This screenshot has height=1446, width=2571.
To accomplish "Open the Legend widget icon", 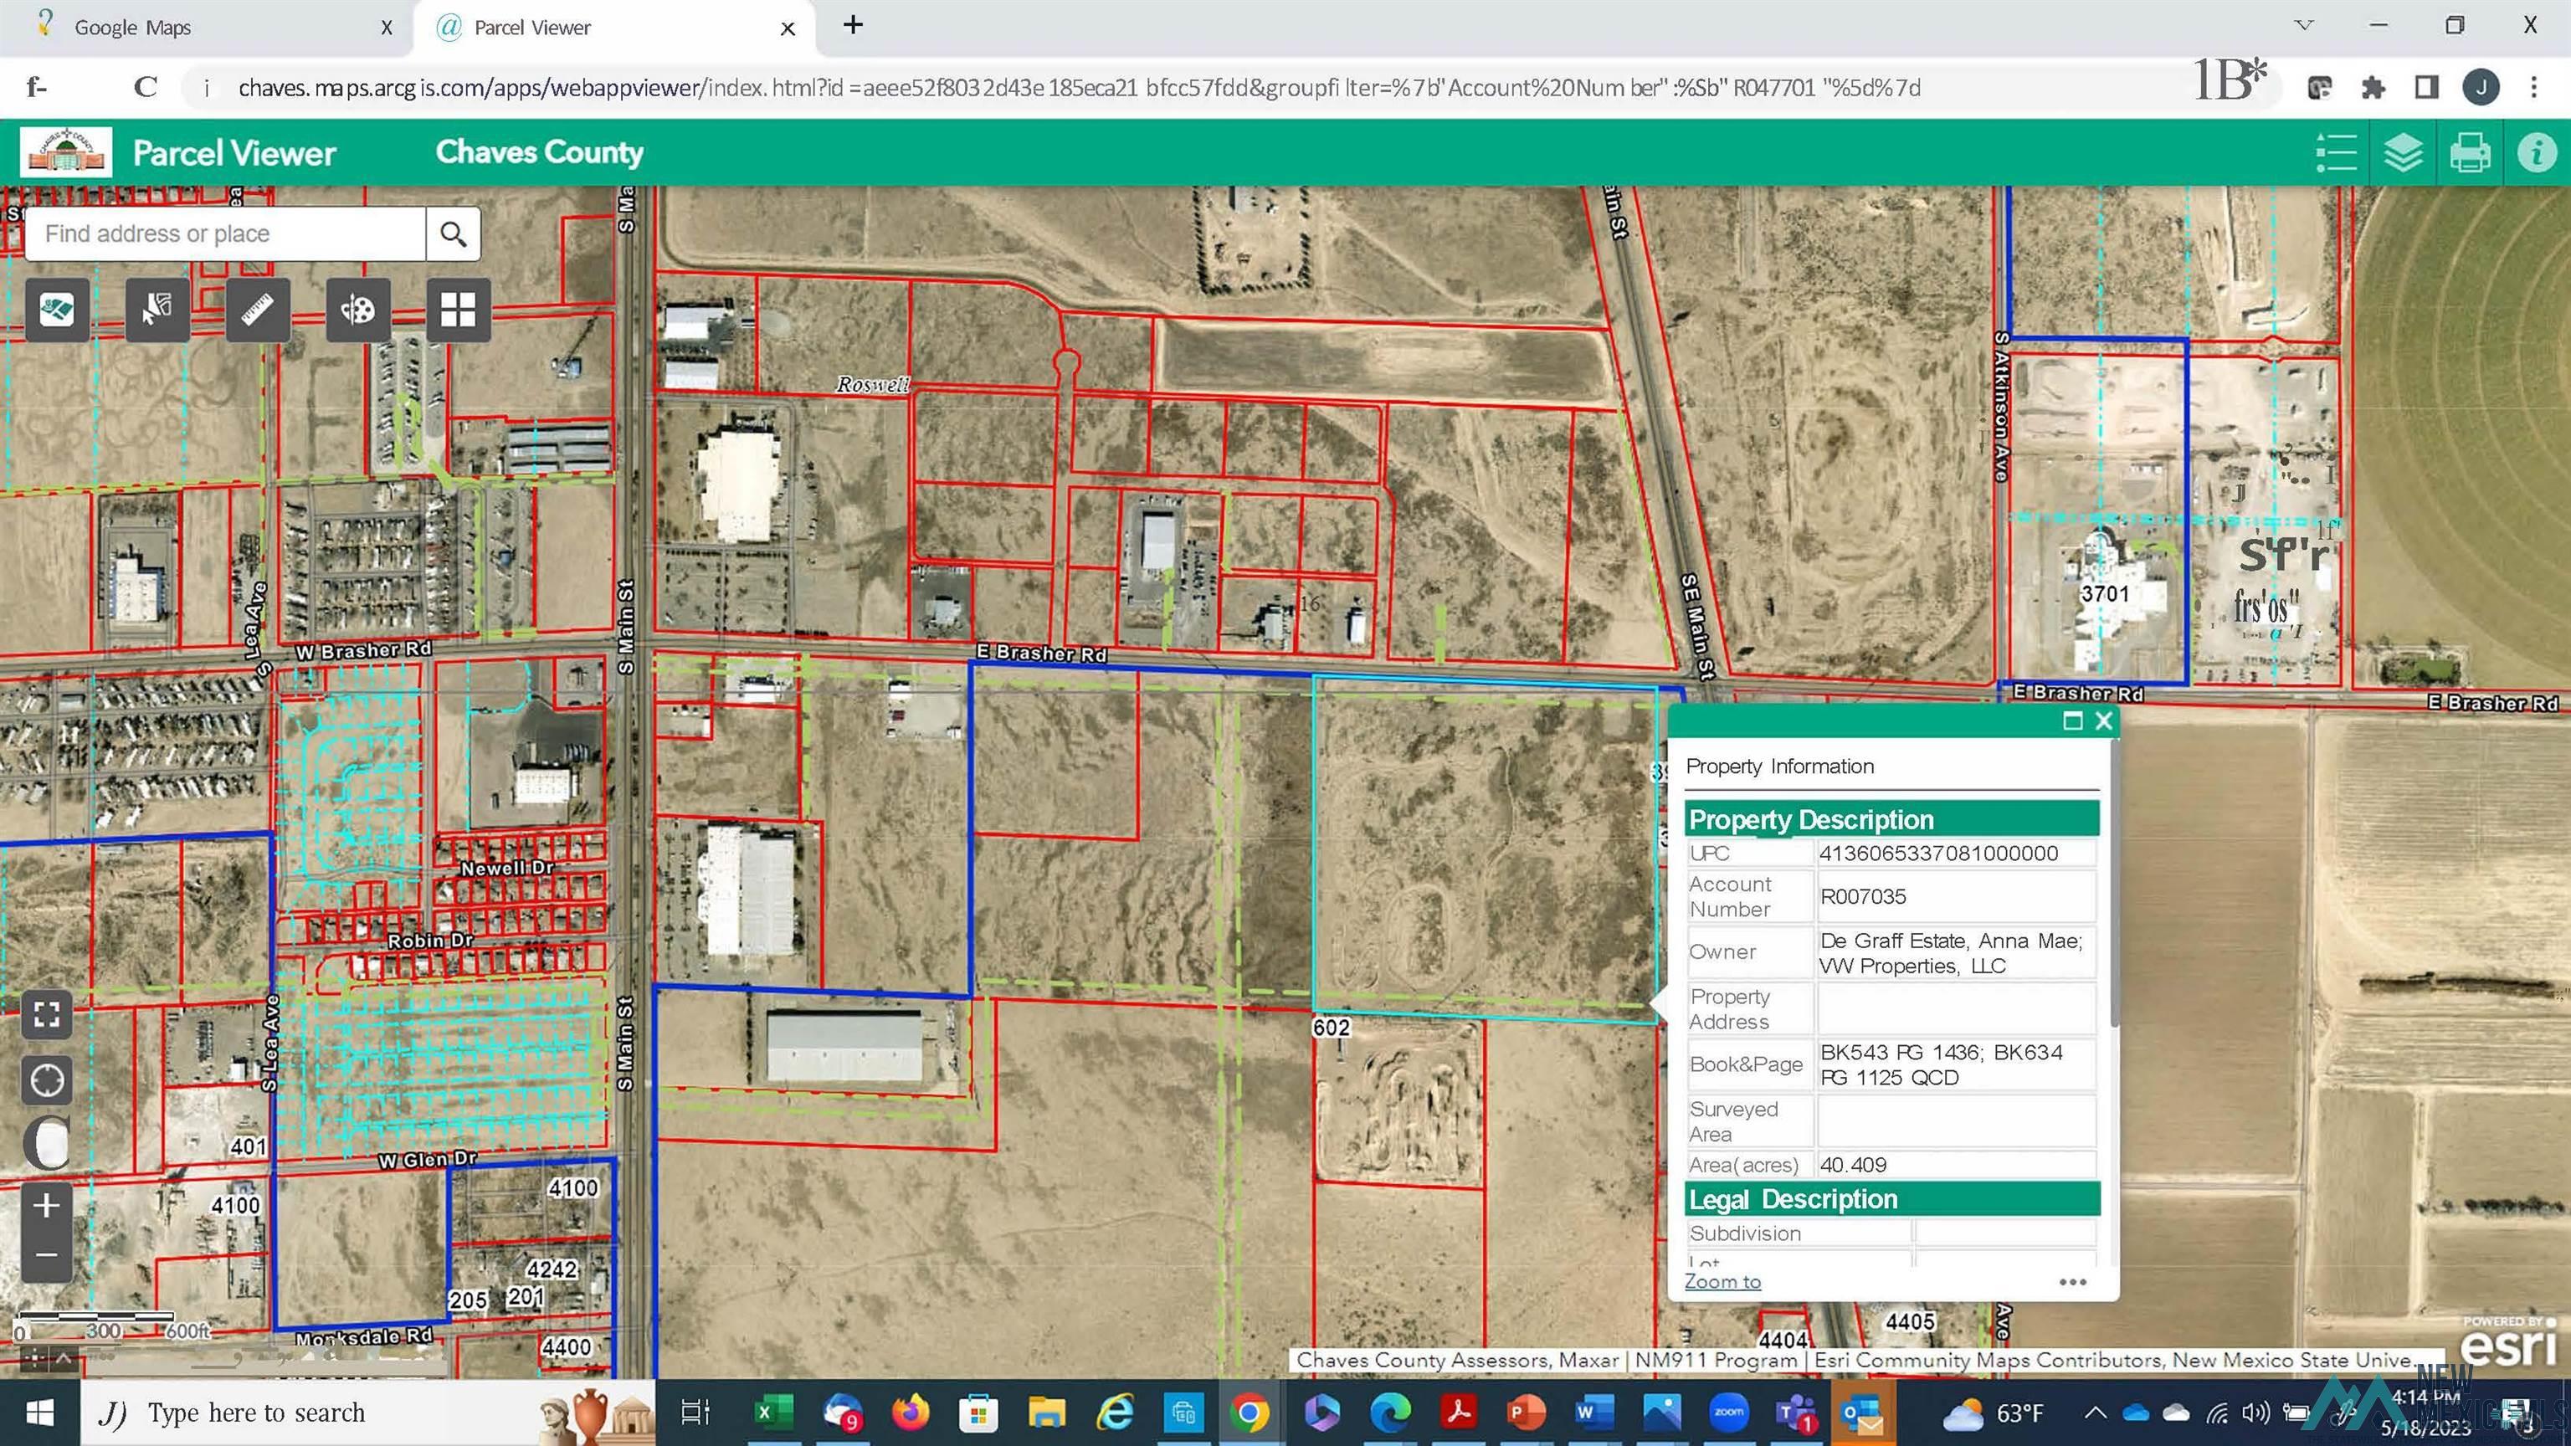I will [2336, 152].
